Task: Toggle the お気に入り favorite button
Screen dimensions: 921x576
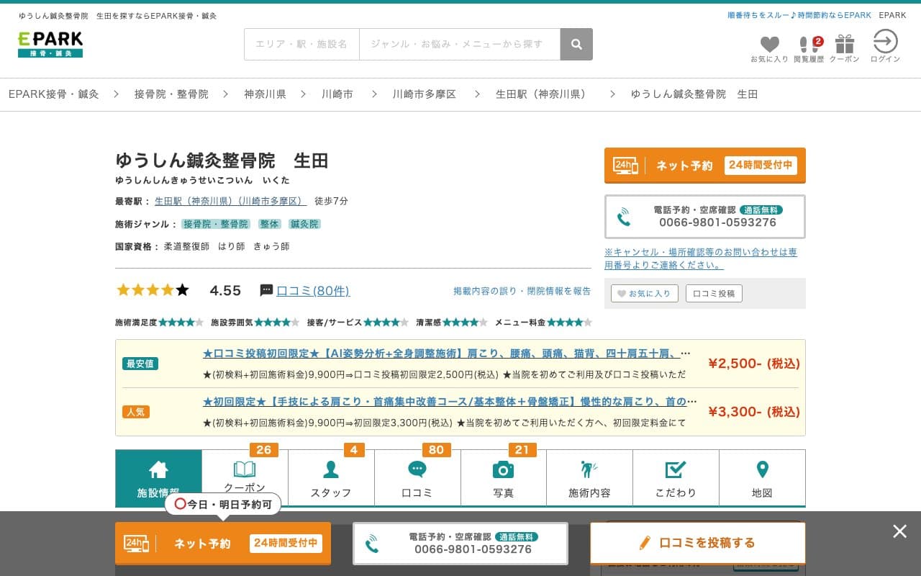Action: click(645, 294)
